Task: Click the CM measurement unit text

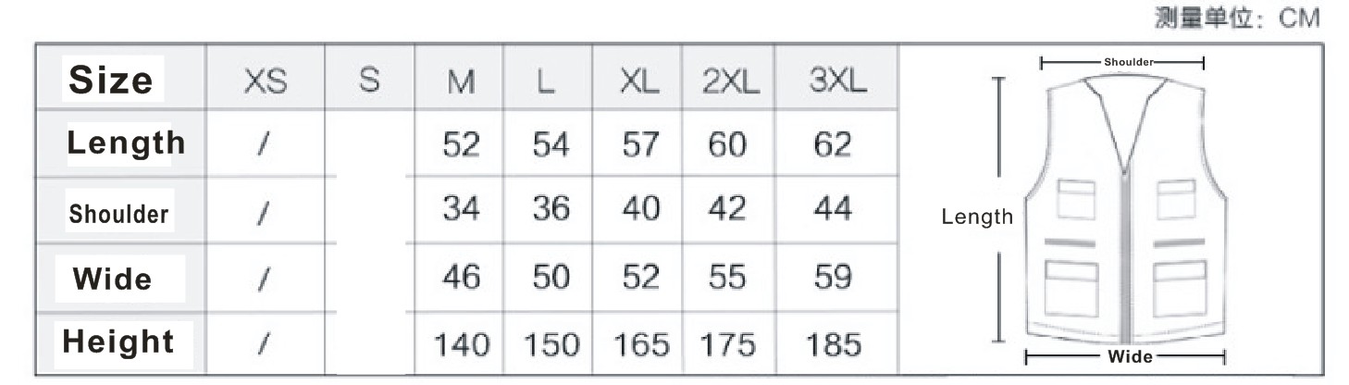Action: point(1299,18)
